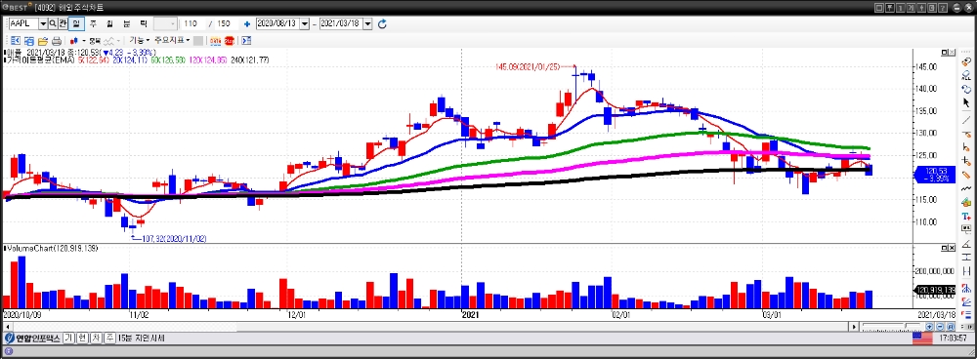Click the open folder icon

(x=43, y=41)
